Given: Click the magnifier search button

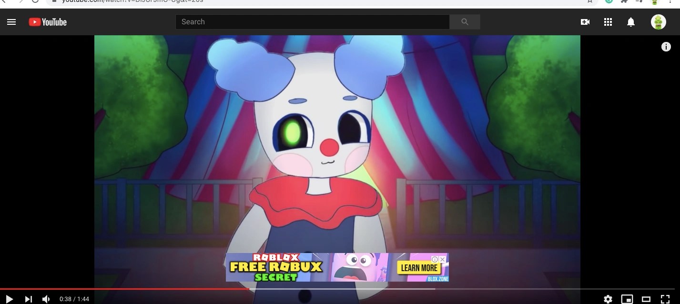Looking at the screenshot, I should (465, 22).
